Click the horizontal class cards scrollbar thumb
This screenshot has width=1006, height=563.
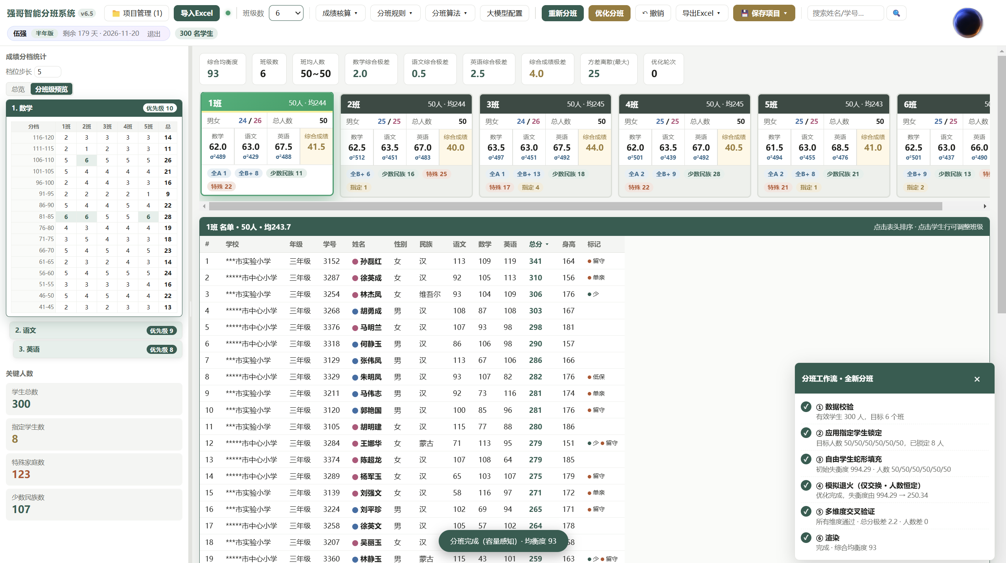[576, 206]
